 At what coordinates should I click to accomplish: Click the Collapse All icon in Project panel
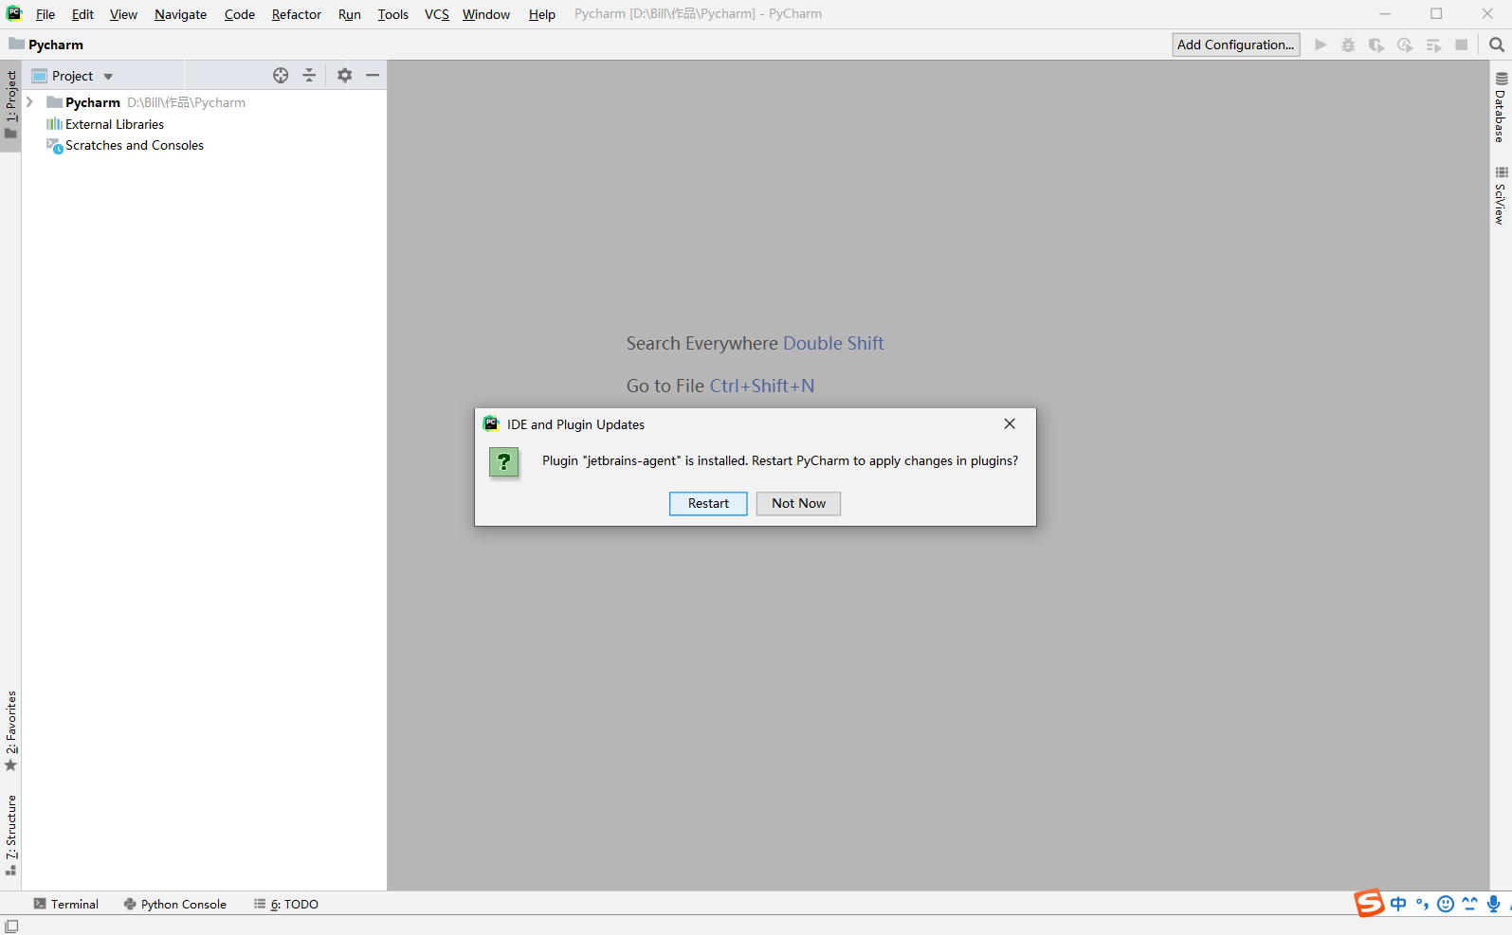[x=309, y=76]
